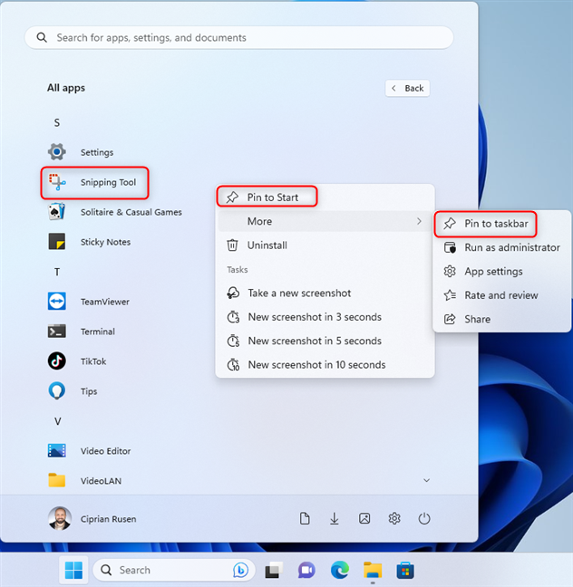Click the VideoLAN folder icon

(57, 480)
